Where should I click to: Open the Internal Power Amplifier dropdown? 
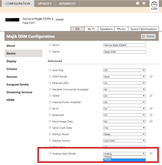124,102
